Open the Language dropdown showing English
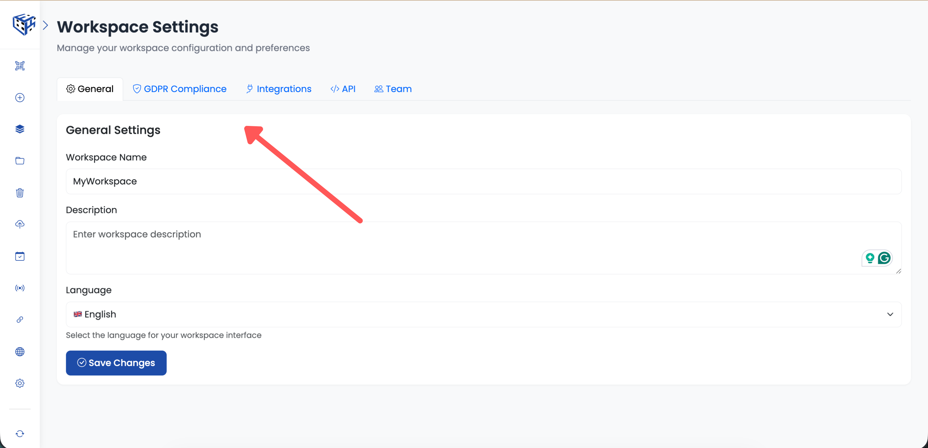928x448 pixels. 483,314
